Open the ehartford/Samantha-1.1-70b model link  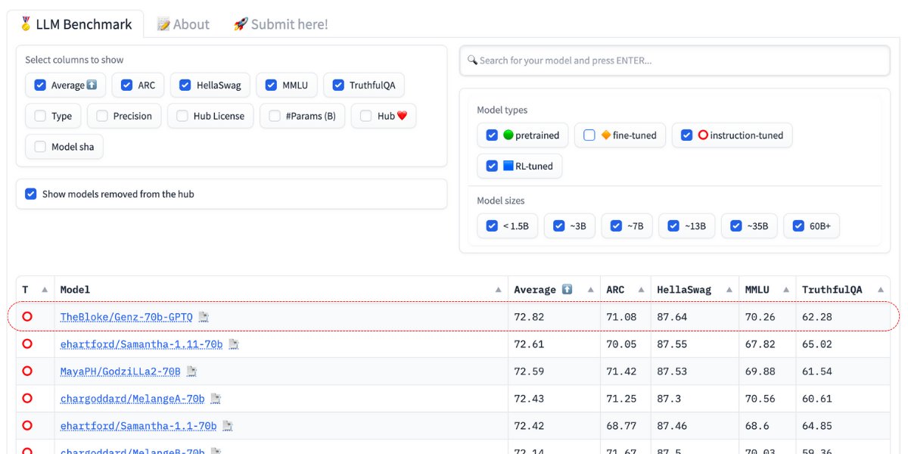138,426
